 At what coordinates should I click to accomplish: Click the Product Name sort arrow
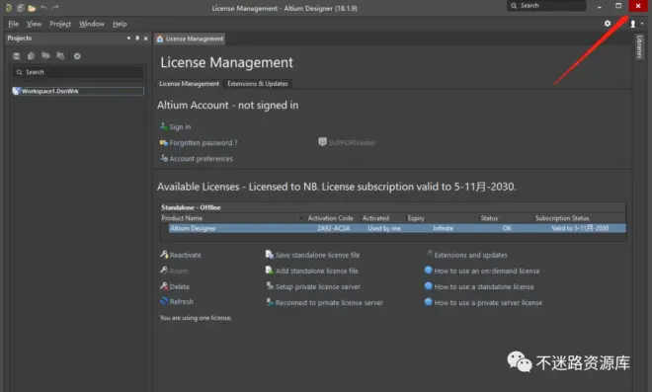300,218
